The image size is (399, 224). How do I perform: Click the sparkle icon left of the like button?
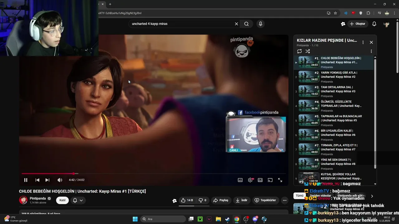point(175,201)
